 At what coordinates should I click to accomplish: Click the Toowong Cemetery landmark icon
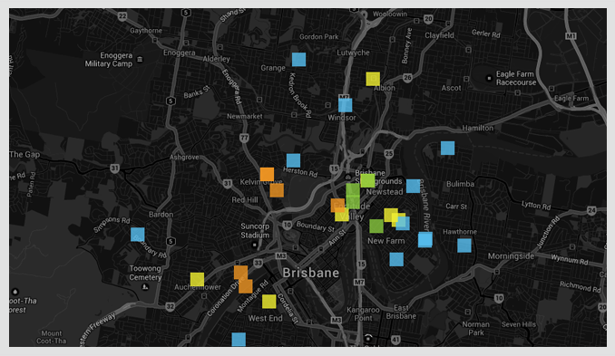tap(145, 287)
